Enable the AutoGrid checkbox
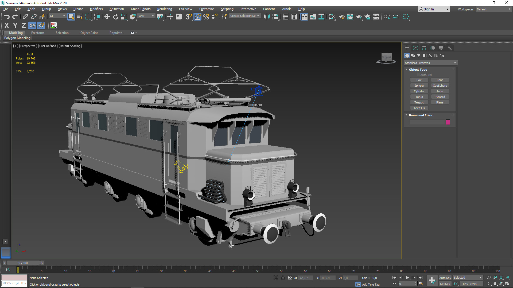Image resolution: width=513 pixels, height=288 pixels. click(418, 75)
